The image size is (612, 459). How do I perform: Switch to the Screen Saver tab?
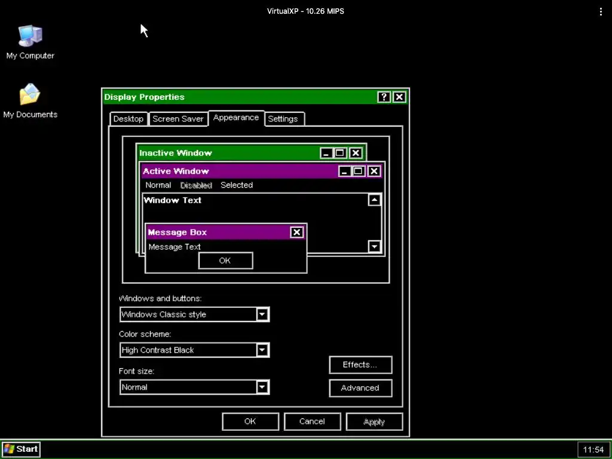click(178, 119)
